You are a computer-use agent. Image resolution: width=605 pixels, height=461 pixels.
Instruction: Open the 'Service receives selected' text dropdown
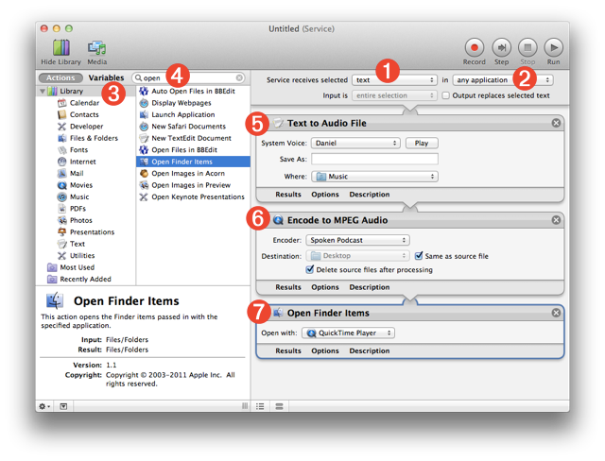pyautogui.click(x=394, y=79)
